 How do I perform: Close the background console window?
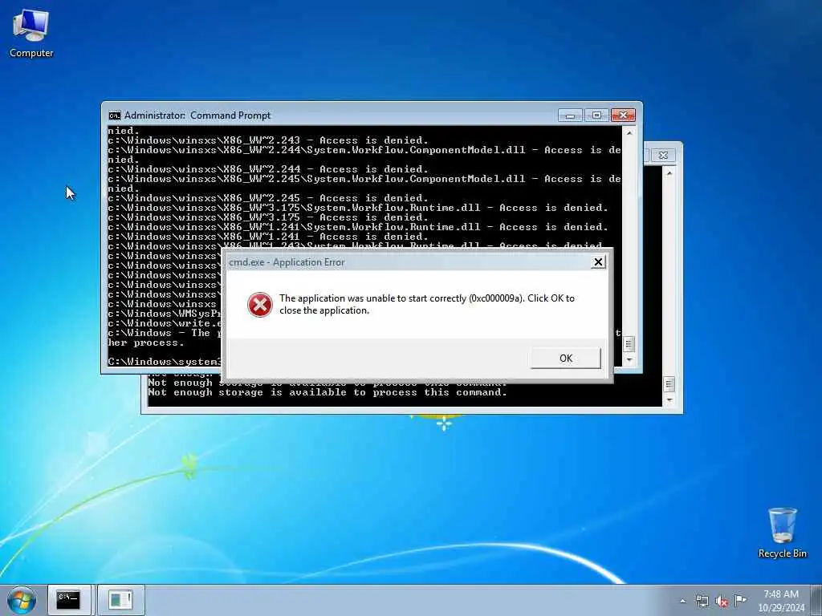pyautogui.click(x=663, y=155)
